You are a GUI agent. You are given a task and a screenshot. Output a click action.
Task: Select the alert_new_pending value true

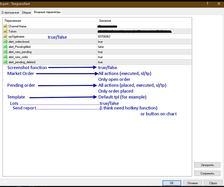point(144,52)
